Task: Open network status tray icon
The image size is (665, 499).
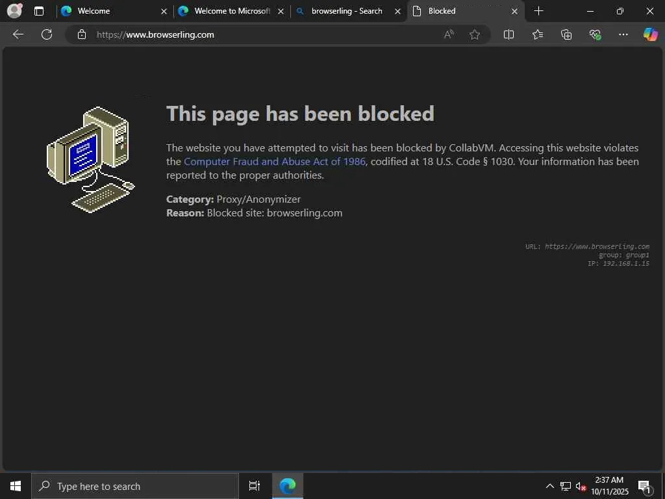Action: click(566, 486)
